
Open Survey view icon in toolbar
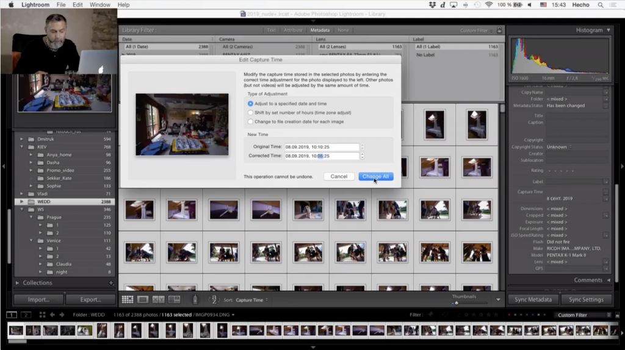pyautogui.click(x=174, y=300)
